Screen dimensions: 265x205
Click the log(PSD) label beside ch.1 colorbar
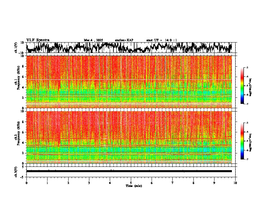click(x=250, y=87)
